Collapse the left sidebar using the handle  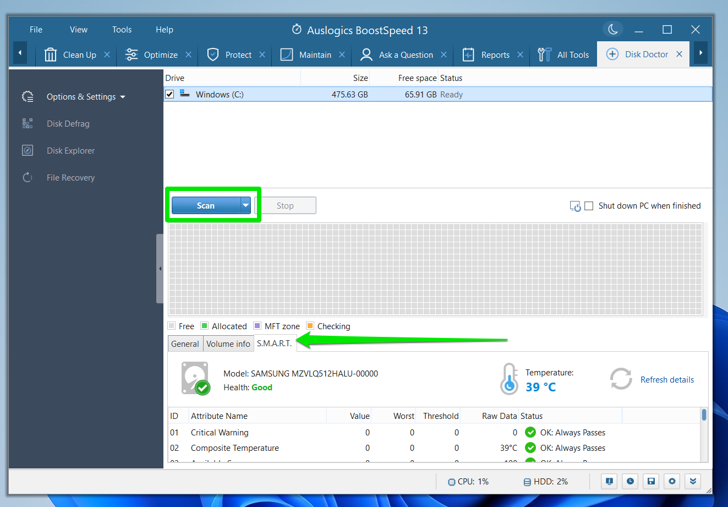point(160,269)
